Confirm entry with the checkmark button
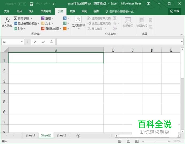185x144 pixels. point(43,42)
